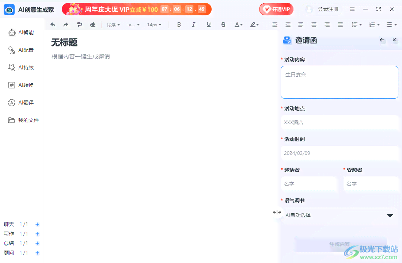Open the numbered list dropdown
The height and width of the screenshot is (263, 402).
tap(374, 24)
